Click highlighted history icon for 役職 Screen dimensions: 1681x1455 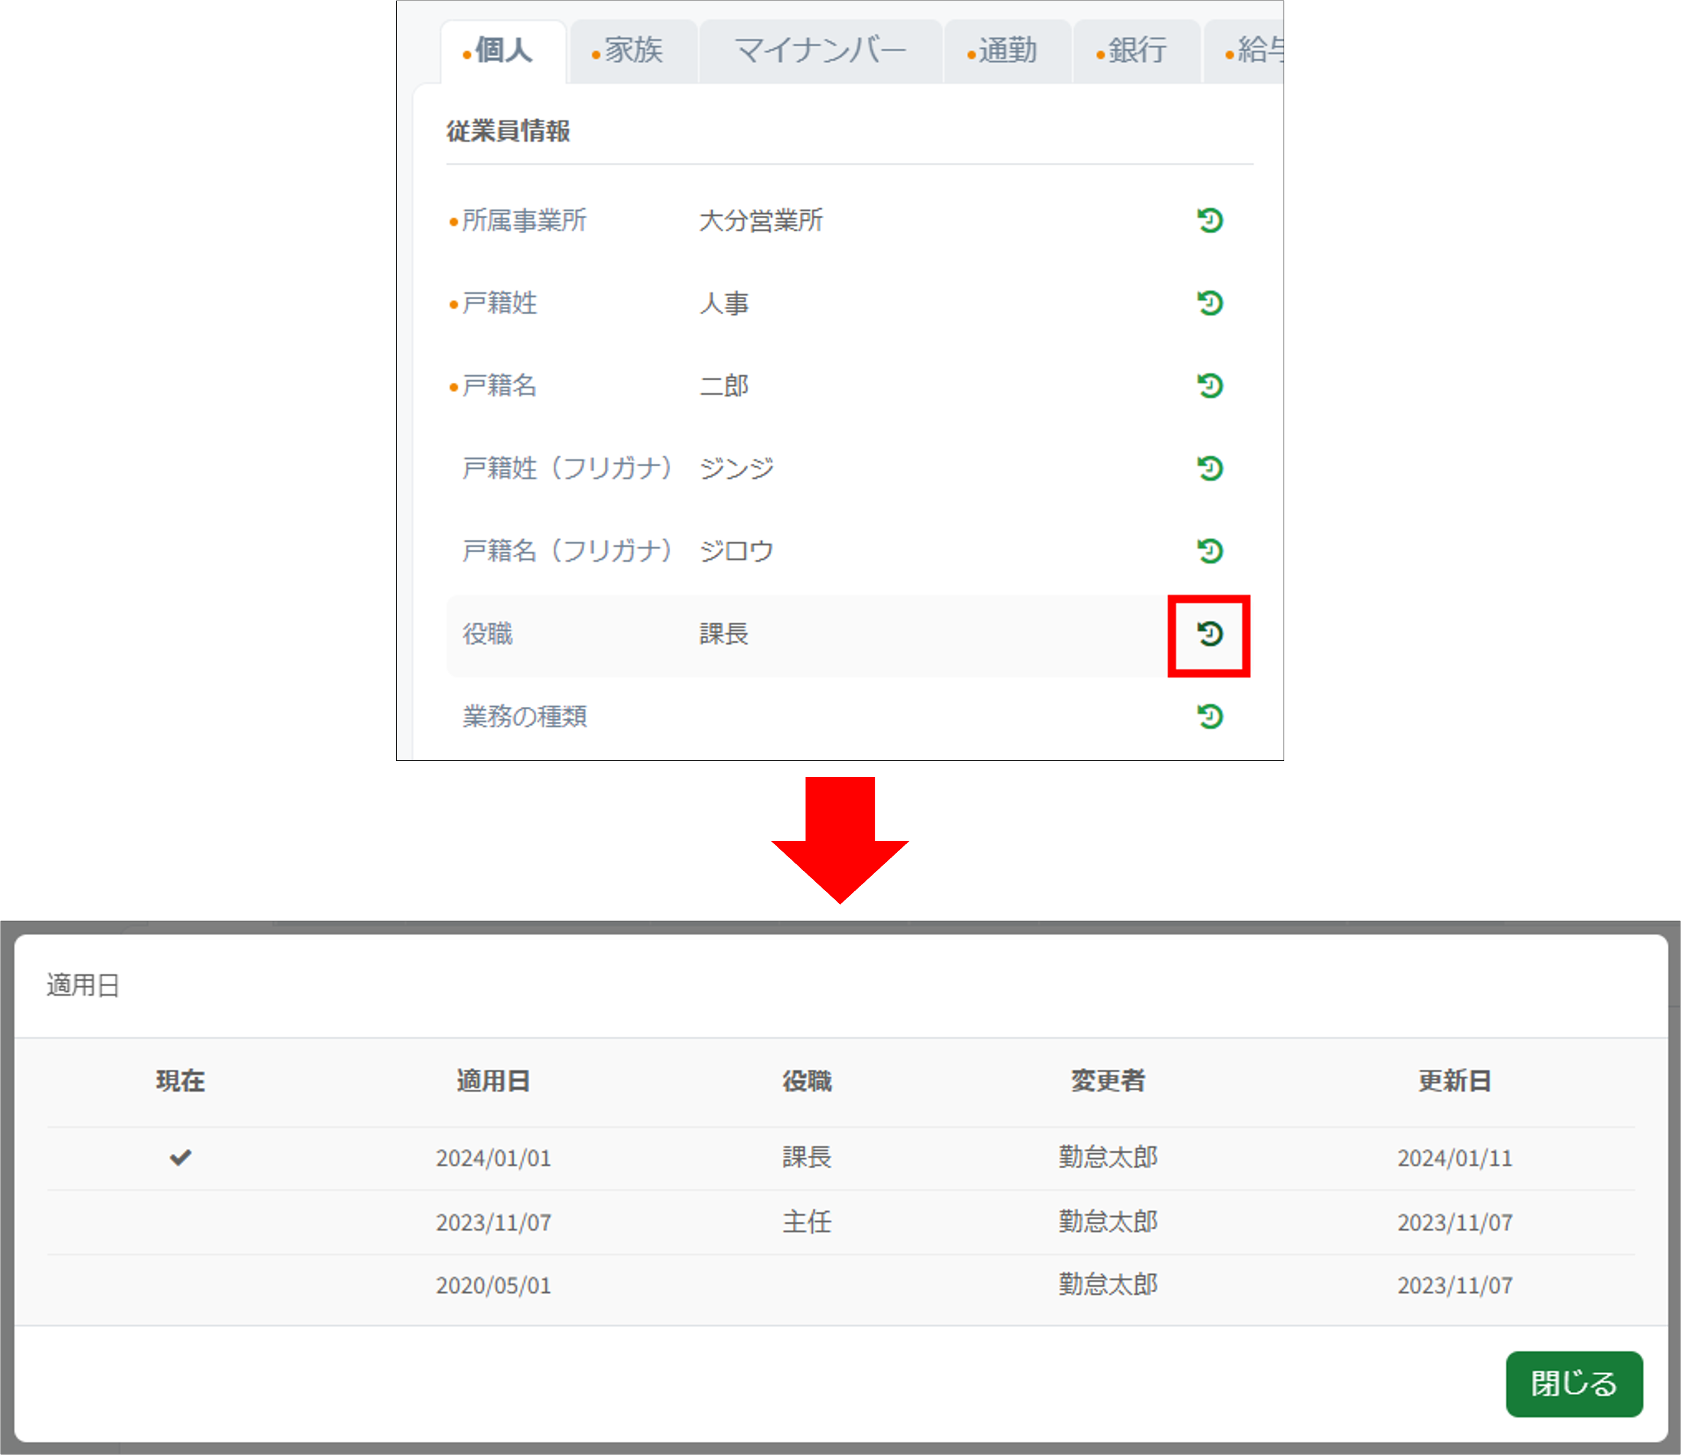coord(1209,634)
